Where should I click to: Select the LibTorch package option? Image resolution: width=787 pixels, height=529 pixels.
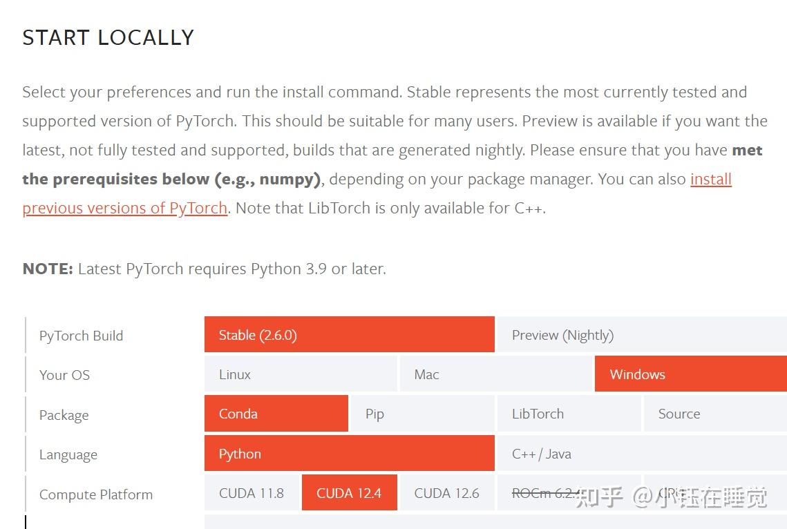[x=569, y=414]
